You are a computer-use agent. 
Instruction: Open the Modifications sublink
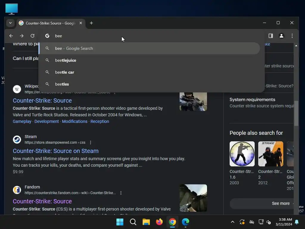75,121
